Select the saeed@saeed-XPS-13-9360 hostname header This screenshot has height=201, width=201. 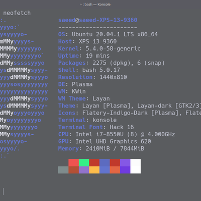click(97, 20)
